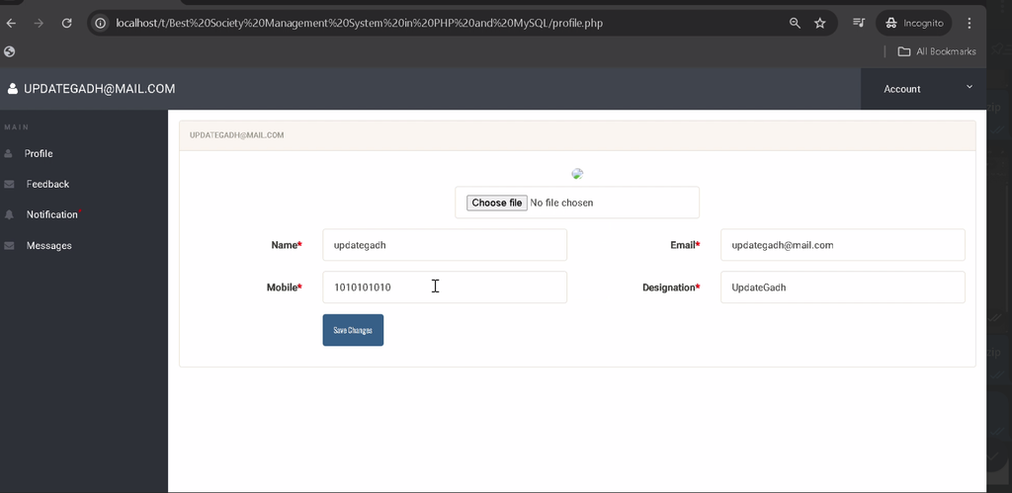Screen dimensions: 1012x493
Task: Open Feedback in the sidebar
Action: (x=47, y=184)
